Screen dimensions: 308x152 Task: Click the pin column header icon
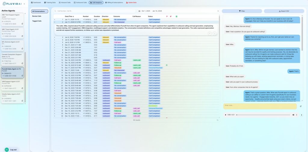tap(171, 16)
